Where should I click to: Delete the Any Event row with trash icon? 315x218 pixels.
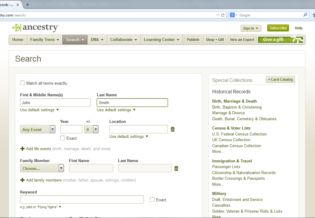click(173, 129)
